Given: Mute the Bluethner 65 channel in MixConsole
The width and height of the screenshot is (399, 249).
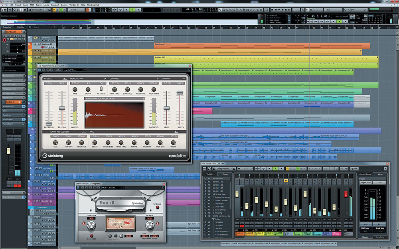Looking at the screenshot, I should click(x=237, y=180).
